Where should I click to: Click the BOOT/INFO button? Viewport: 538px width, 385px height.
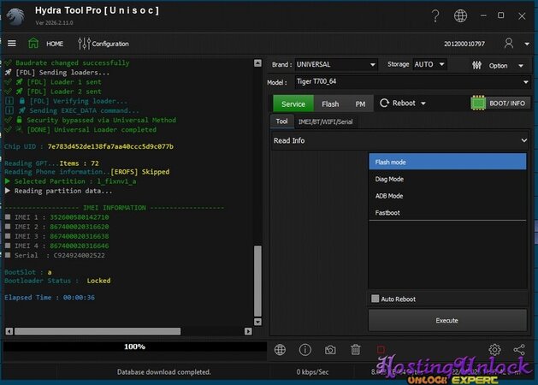[500, 104]
